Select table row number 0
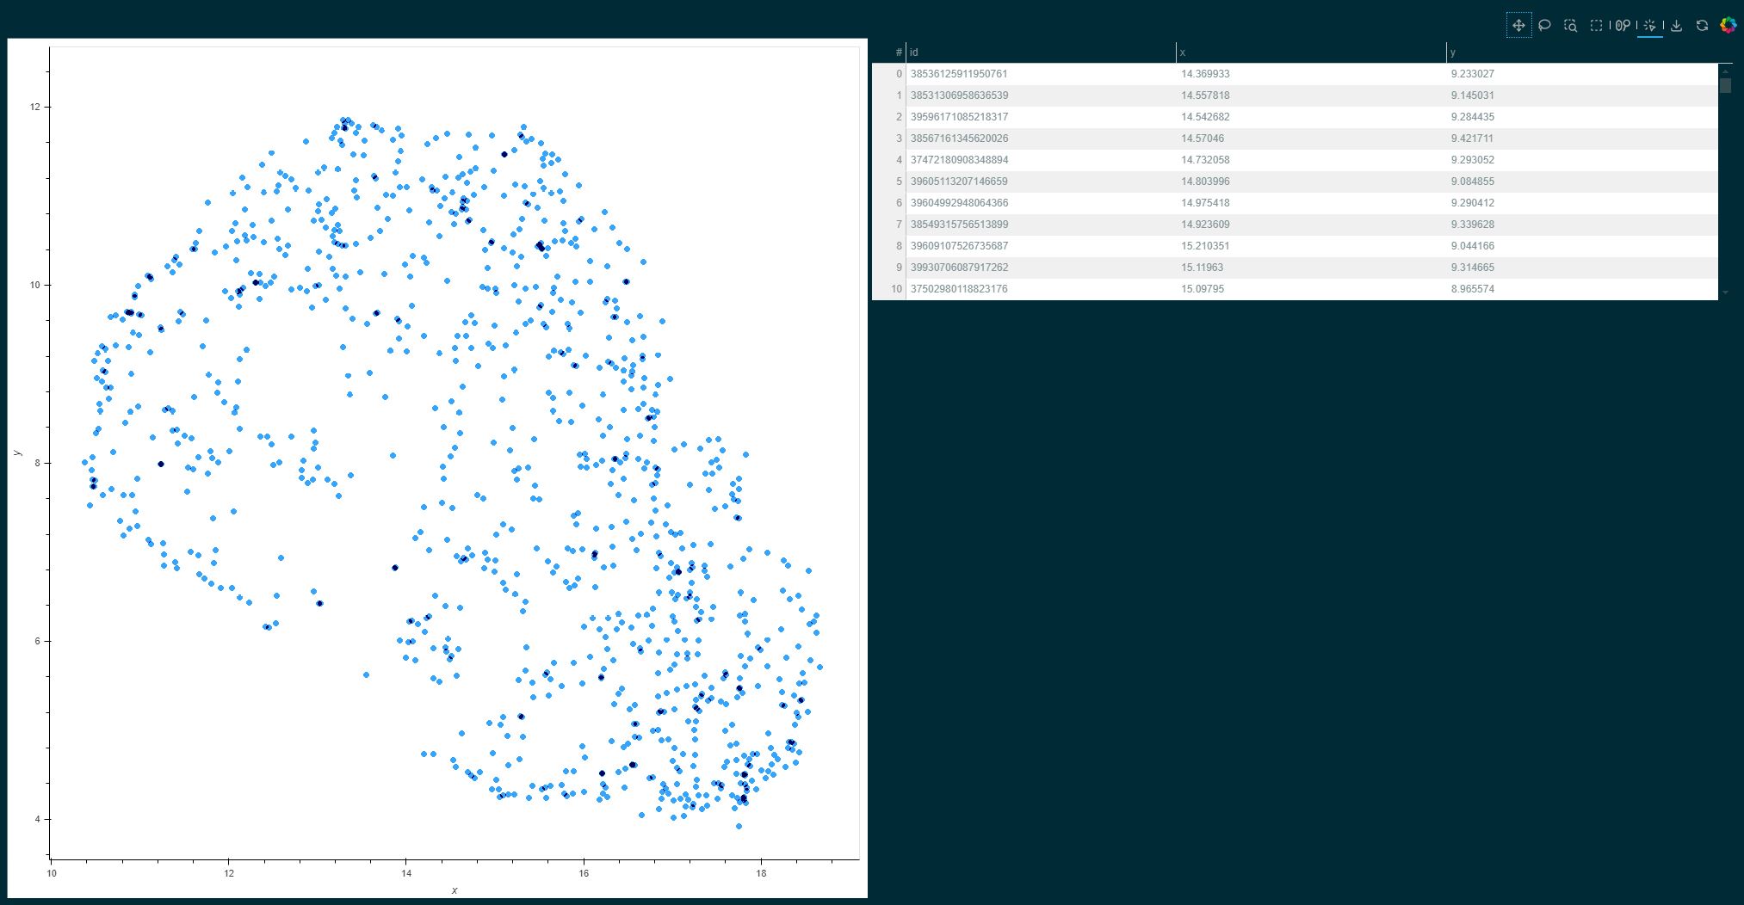1744x905 pixels. click(x=889, y=74)
